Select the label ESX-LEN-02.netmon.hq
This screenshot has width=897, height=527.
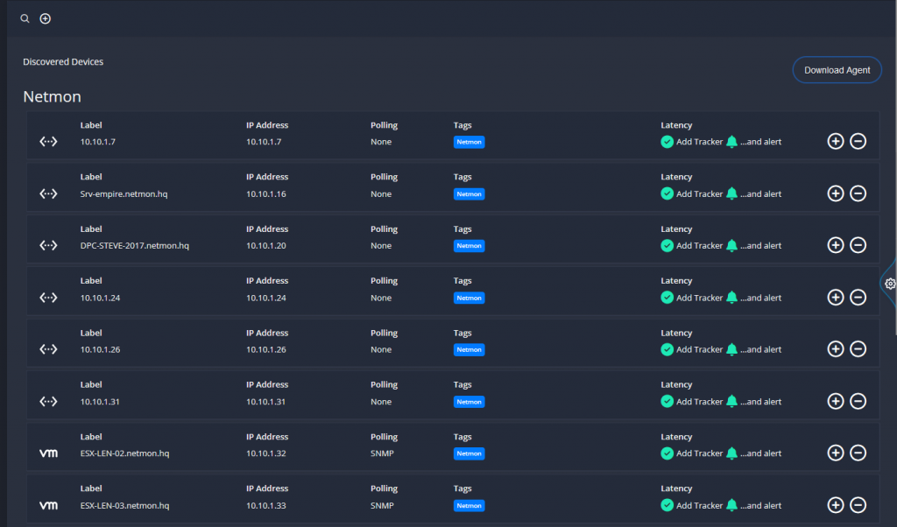[x=124, y=453]
